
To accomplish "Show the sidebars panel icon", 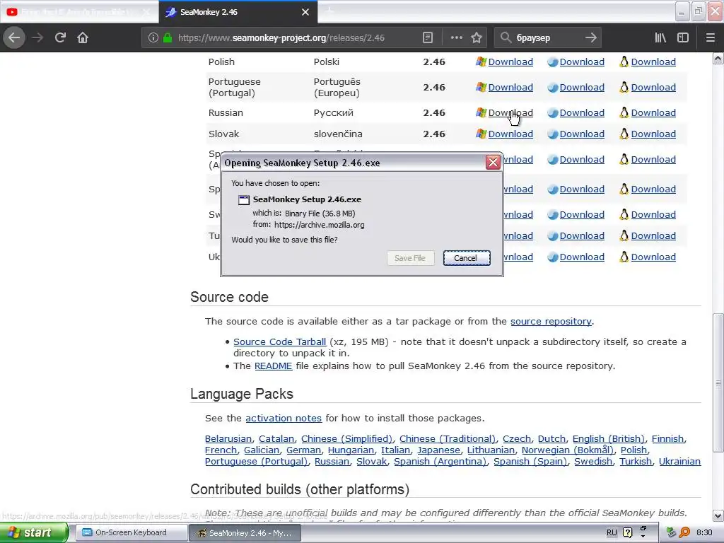I will (683, 38).
